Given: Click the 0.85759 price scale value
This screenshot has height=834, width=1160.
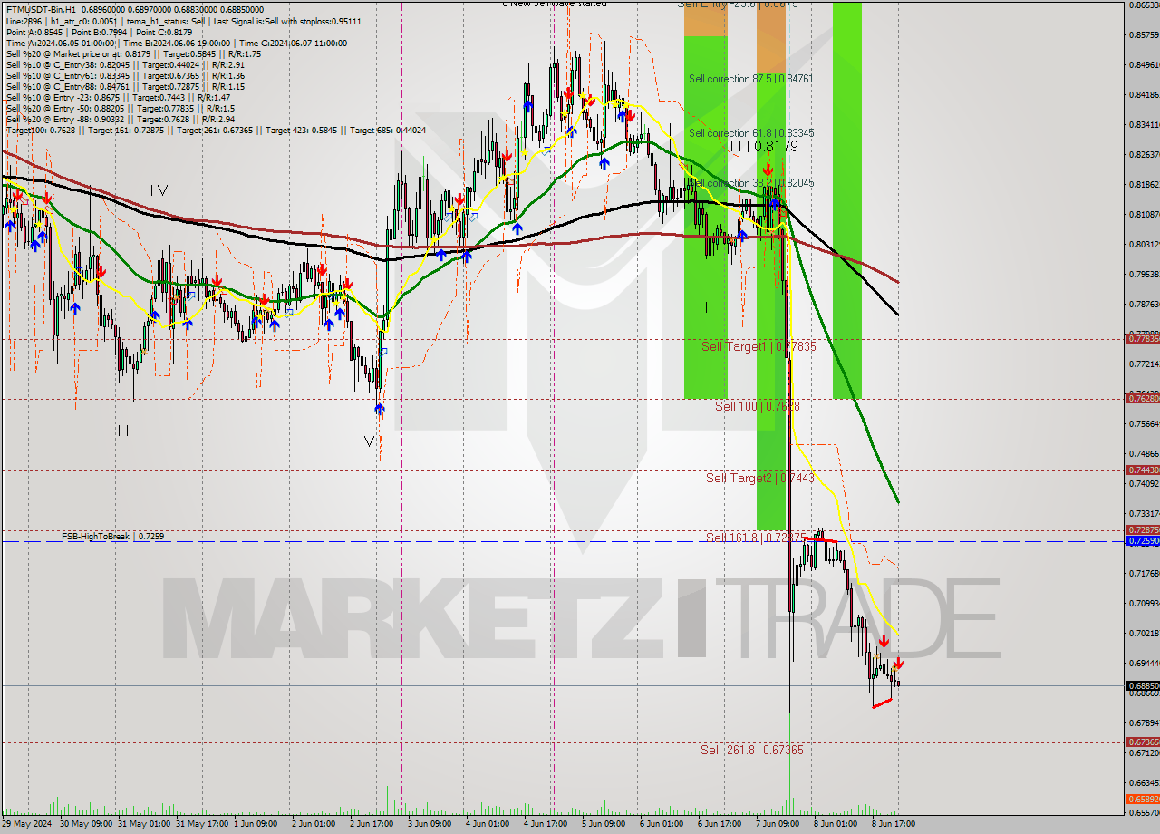Looking at the screenshot, I should pos(1143,35).
